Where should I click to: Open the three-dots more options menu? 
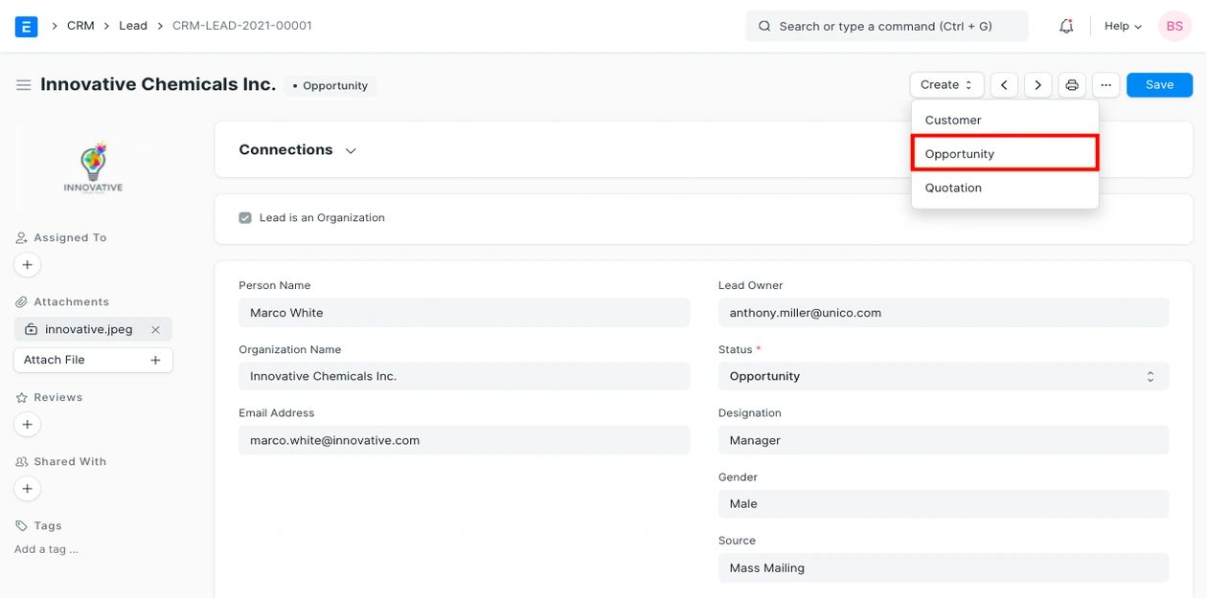pyautogui.click(x=1105, y=85)
